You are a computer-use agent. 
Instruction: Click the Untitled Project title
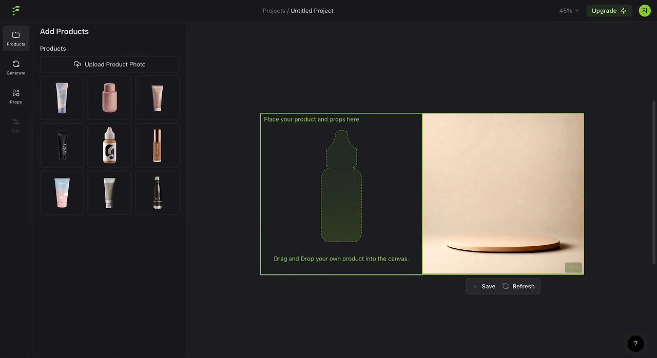click(x=312, y=11)
